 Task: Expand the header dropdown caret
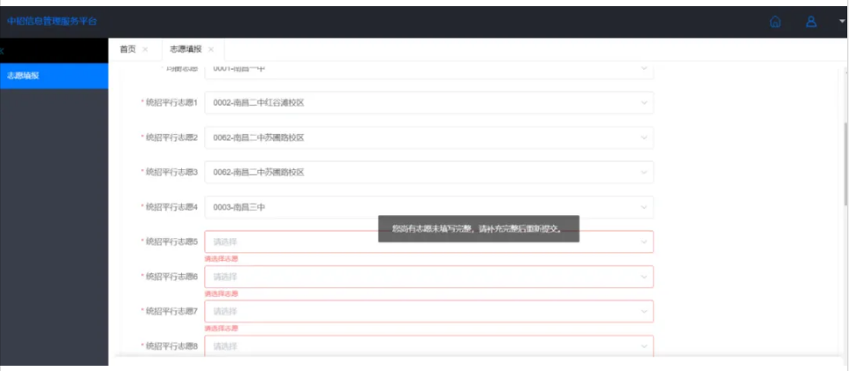coord(843,21)
